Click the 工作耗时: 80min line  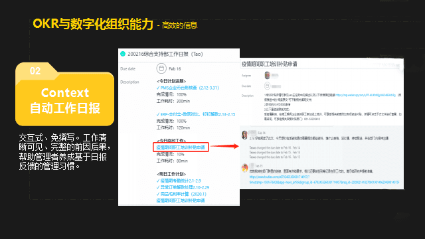point(172,161)
